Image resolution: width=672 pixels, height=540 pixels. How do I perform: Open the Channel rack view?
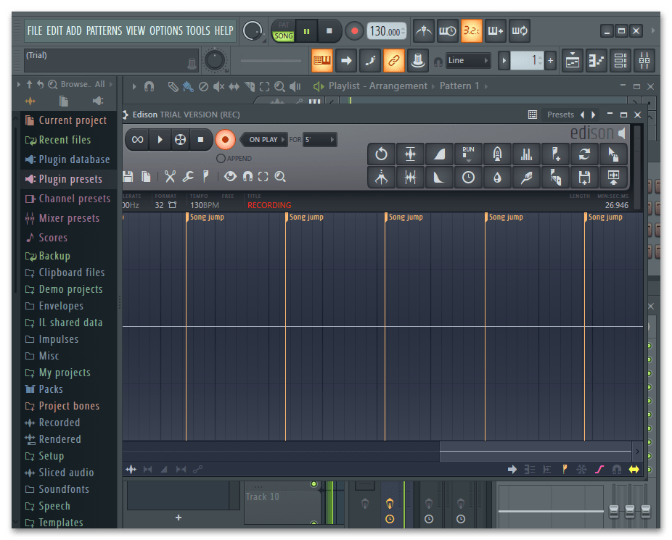click(620, 60)
